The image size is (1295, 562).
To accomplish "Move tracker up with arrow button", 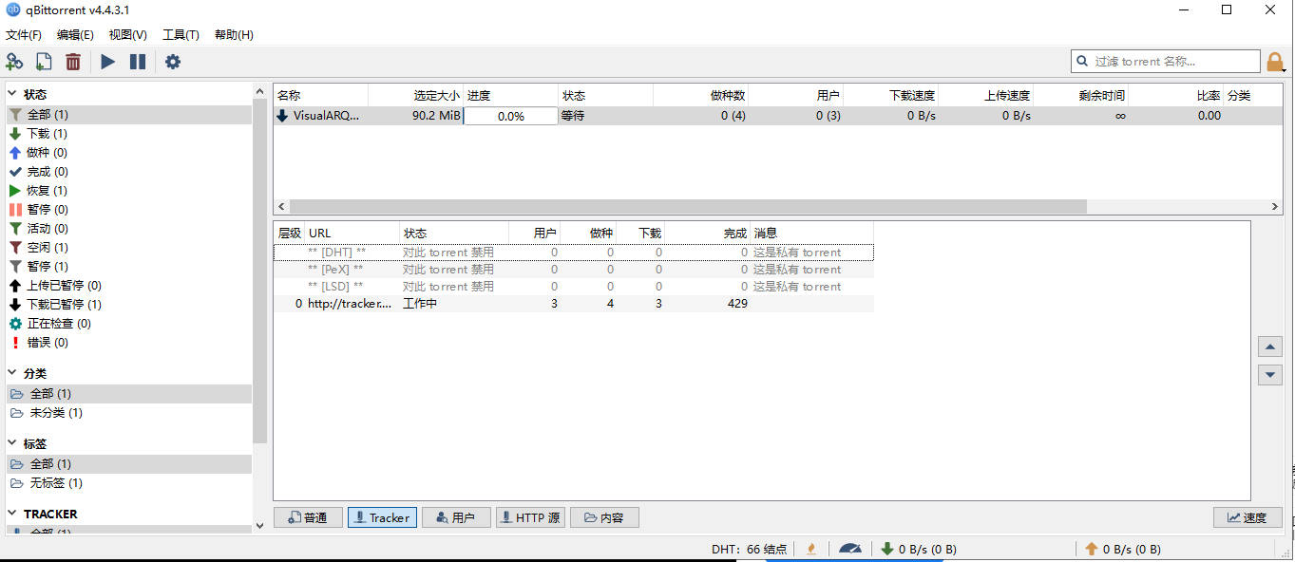I will [x=1270, y=346].
